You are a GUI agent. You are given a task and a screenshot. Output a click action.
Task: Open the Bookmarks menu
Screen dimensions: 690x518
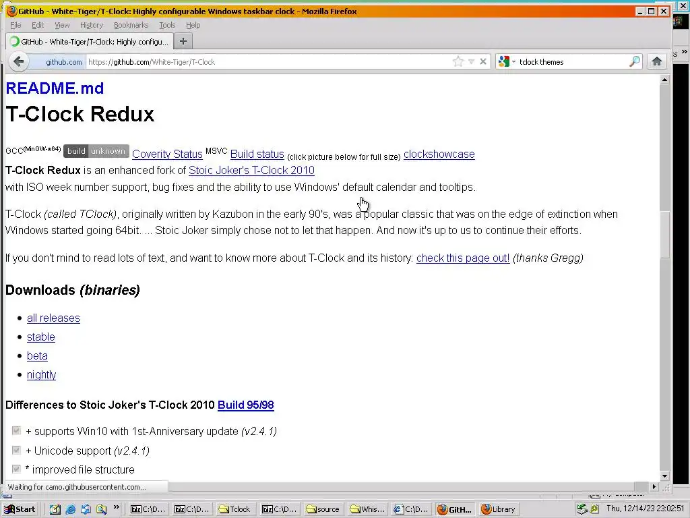click(x=131, y=25)
